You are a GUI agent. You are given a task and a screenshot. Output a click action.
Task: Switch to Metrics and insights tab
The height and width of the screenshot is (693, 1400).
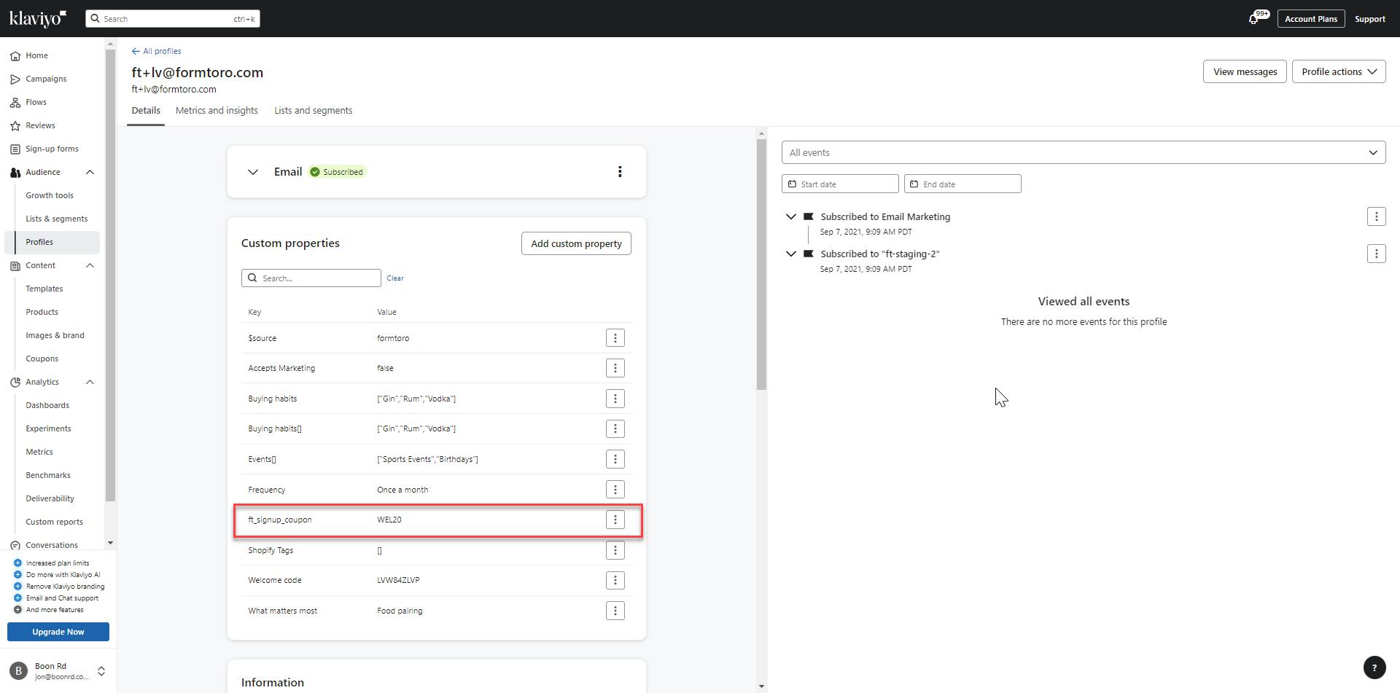point(217,111)
